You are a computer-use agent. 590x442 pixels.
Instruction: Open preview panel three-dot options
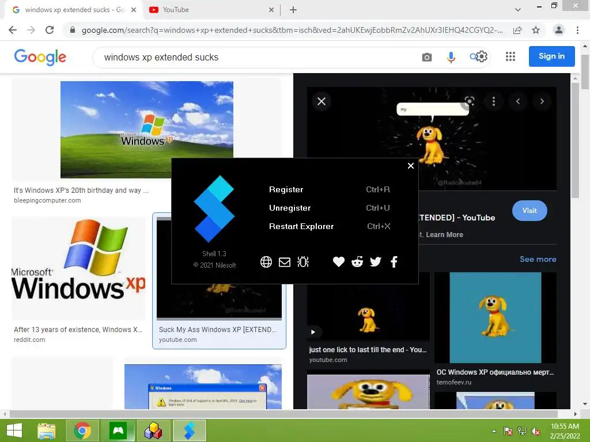(494, 101)
